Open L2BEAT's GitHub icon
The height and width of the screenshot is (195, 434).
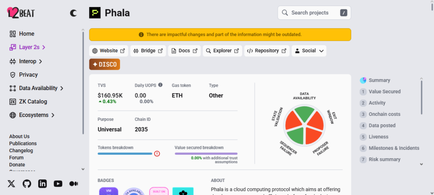tap(27, 184)
